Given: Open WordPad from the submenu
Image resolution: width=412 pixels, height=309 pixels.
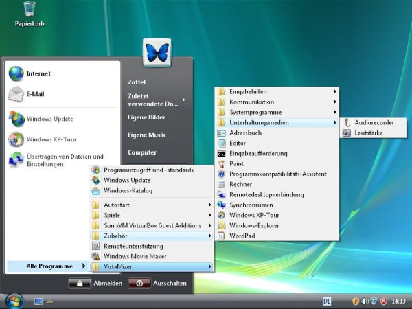Looking at the screenshot, I should click(x=242, y=236).
